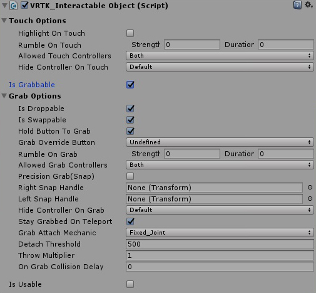Click On Grab Collision Delay field
The image size is (316, 293).
[220, 267]
